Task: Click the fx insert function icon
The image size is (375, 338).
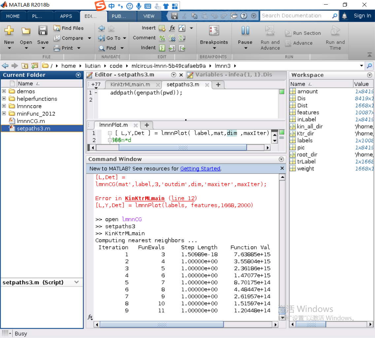Action: (x=172, y=28)
